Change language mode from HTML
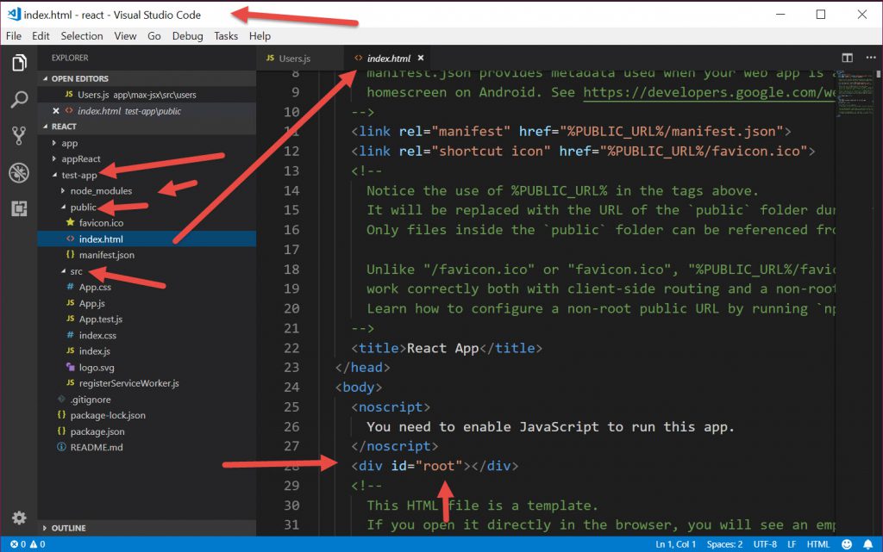The width and height of the screenshot is (883, 552). click(x=817, y=544)
